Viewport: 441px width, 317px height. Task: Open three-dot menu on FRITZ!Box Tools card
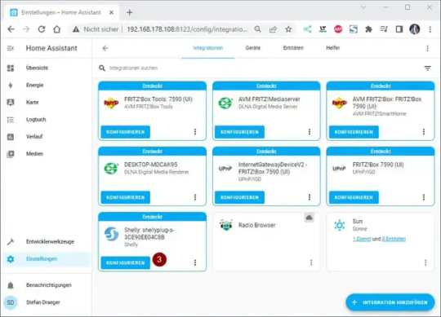(195, 132)
